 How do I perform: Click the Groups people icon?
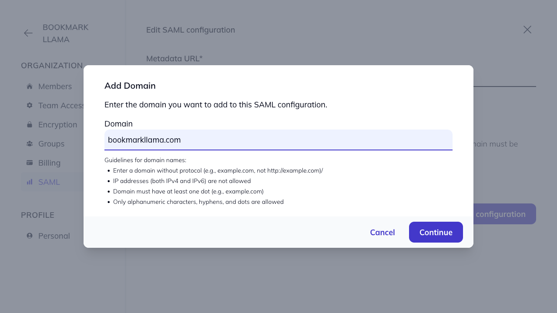(29, 143)
